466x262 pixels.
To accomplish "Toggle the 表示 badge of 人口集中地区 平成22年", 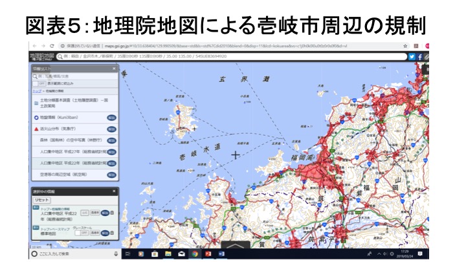I will click(x=36, y=208).
